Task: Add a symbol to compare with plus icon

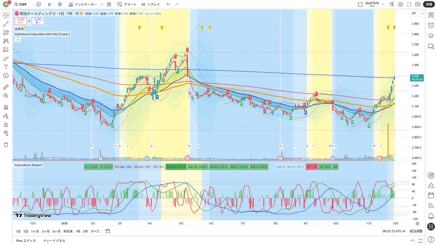Action: tap(39, 4)
